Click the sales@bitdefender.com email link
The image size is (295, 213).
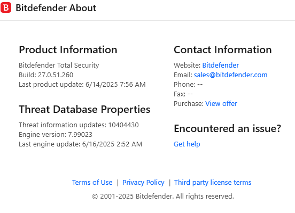(231, 75)
